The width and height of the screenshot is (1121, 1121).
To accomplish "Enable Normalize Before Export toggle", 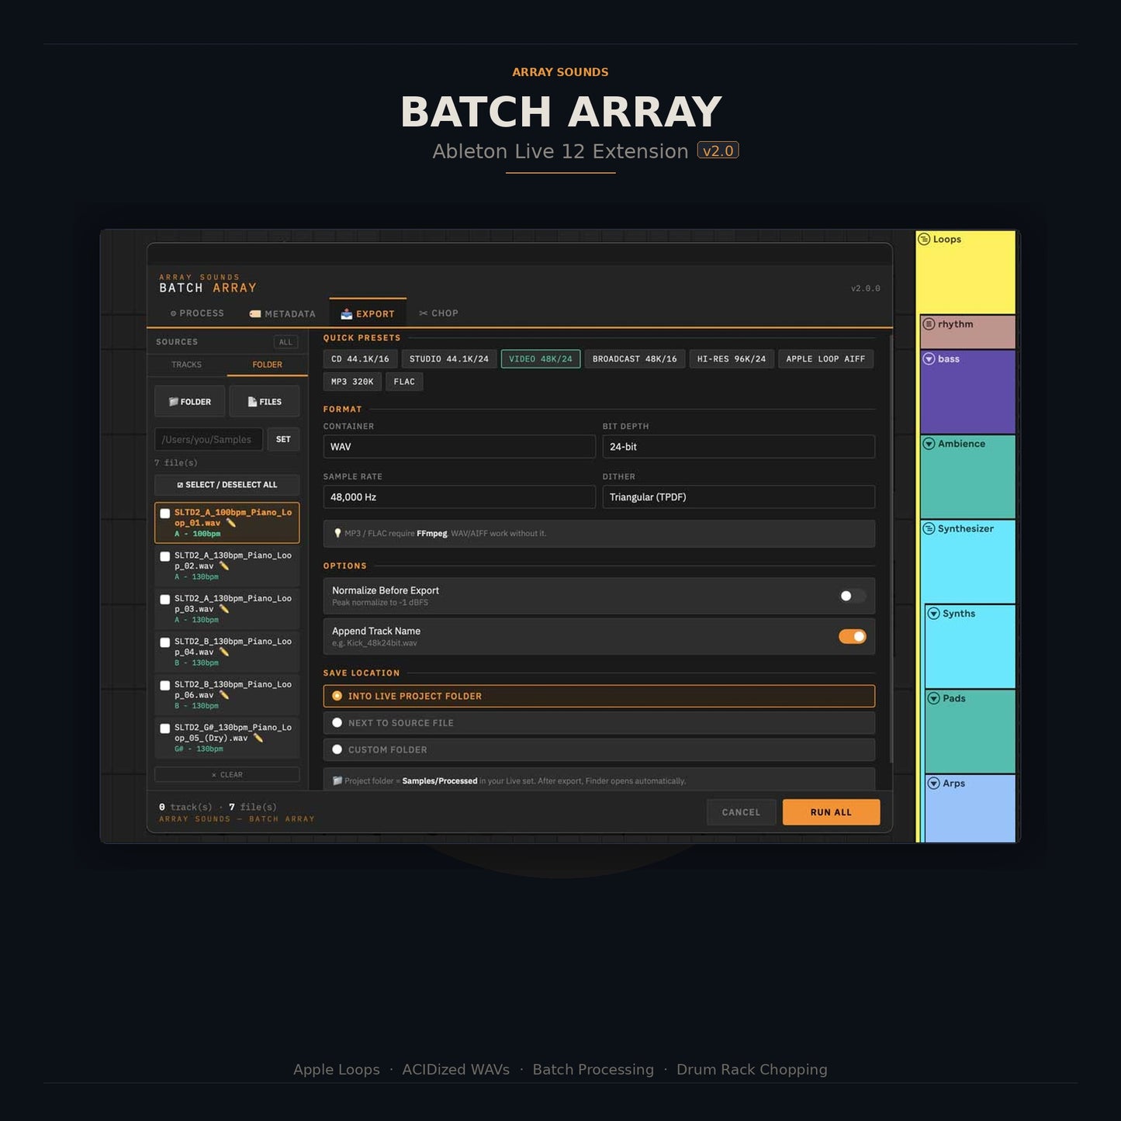I will pyautogui.click(x=853, y=596).
